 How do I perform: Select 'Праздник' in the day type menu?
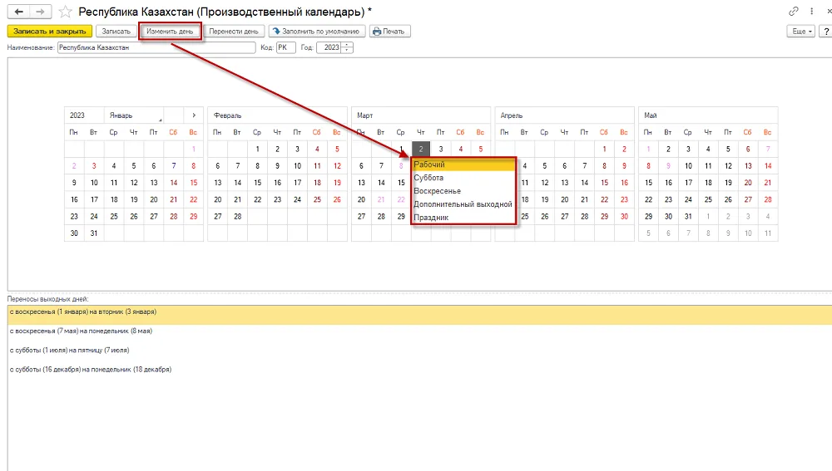pos(463,218)
